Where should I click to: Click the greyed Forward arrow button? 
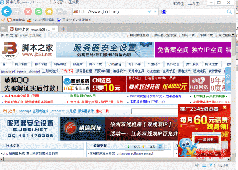tap(17, 11)
